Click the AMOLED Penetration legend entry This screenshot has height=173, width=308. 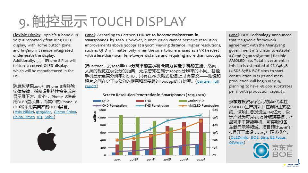(x=199, y=106)
